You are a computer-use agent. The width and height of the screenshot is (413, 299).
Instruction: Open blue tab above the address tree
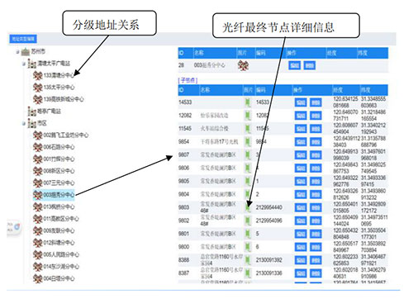(23, 39)
